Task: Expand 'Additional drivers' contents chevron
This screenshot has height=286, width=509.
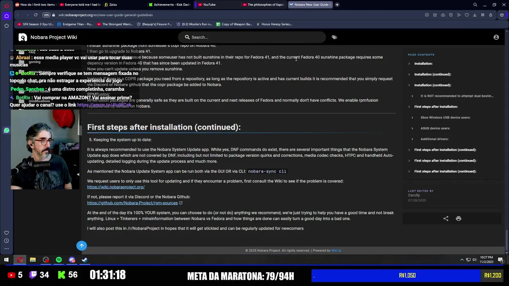Action: 412,139
